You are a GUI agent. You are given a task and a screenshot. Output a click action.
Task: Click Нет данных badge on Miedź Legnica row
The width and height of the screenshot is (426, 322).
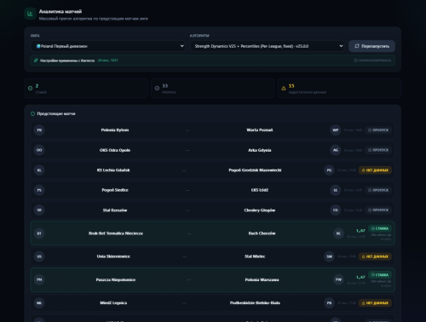[x=375, y=303]
